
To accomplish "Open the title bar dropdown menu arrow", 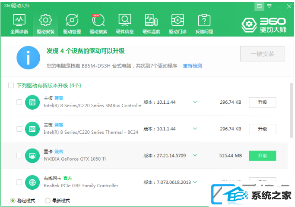I will (270, 6).
